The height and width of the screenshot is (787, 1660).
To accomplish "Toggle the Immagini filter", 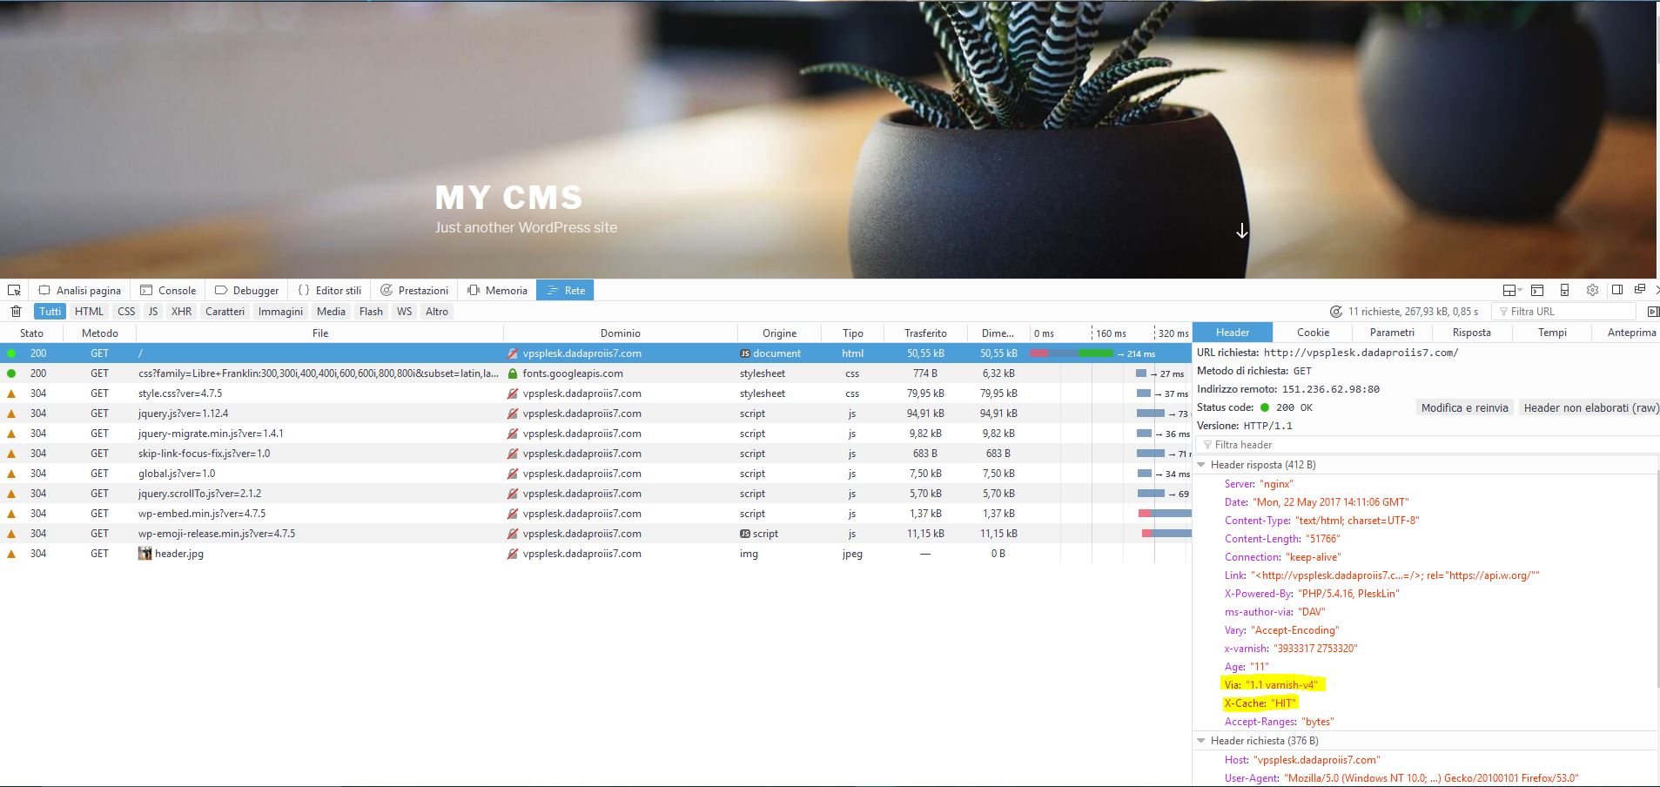I will (280, 311).
